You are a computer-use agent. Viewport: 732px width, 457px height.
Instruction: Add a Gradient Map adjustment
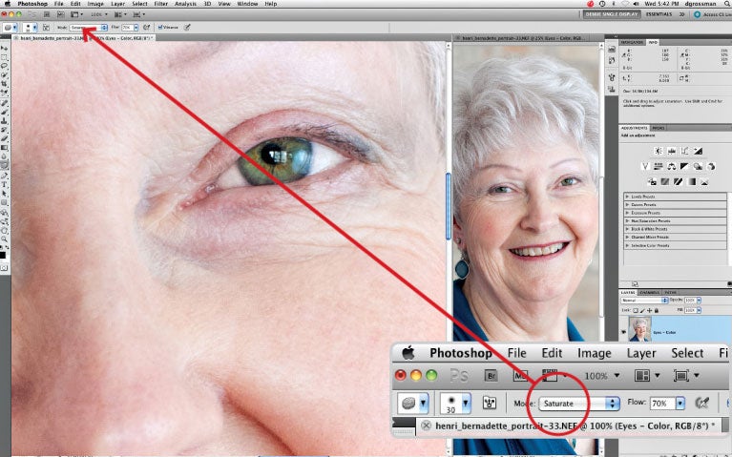pyautogui.click(x=692, y=181)
